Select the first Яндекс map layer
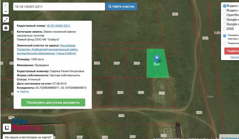The width and height of the screenshot is (239, 139). pyautogui.click(x=225, y=6)
